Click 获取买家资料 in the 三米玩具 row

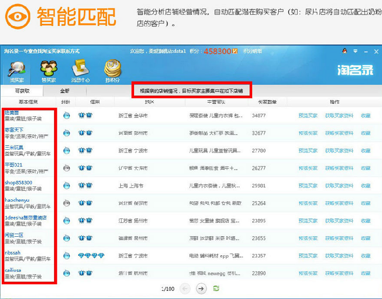pyautogui.click(x=339, y=151)
